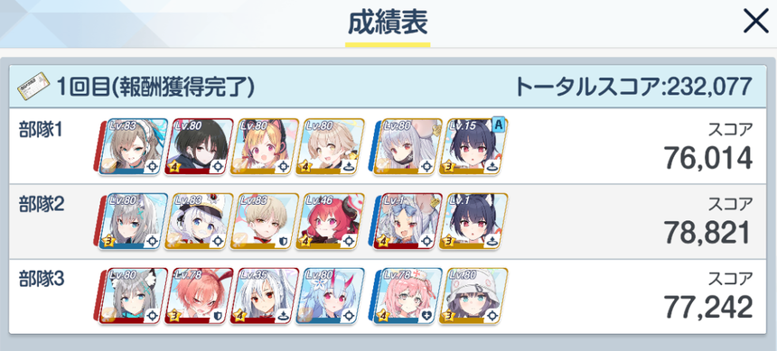The width and height of the screenshot is (777, 351).
Task: Select the blue-haired horned student in 部隊3
Action: point(330,296)
